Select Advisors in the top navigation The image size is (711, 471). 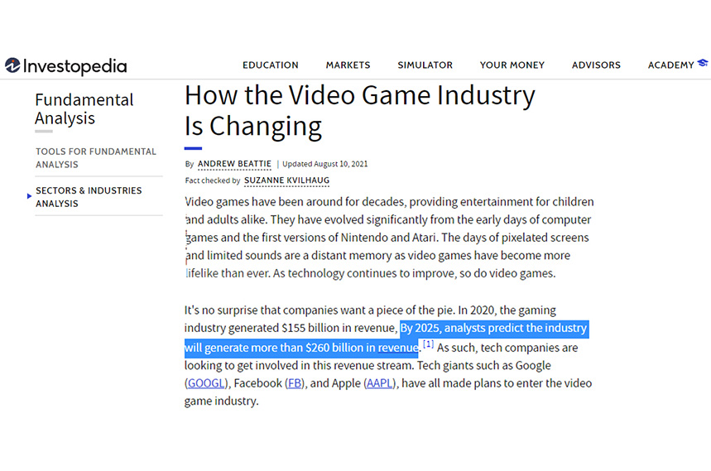click(x=596, y=65)
